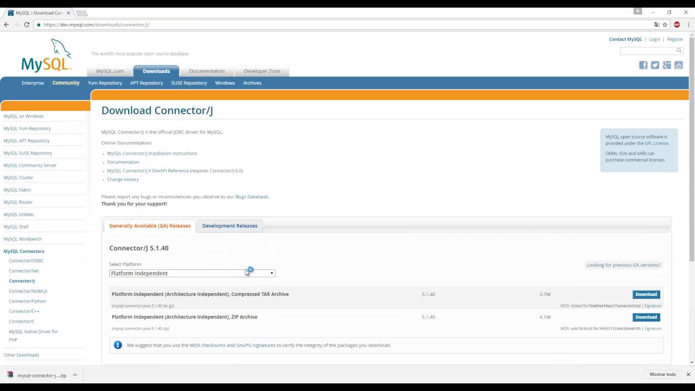695x391 pixels.
Task: Open Archives menu item
Action: (x=252, y=83)
